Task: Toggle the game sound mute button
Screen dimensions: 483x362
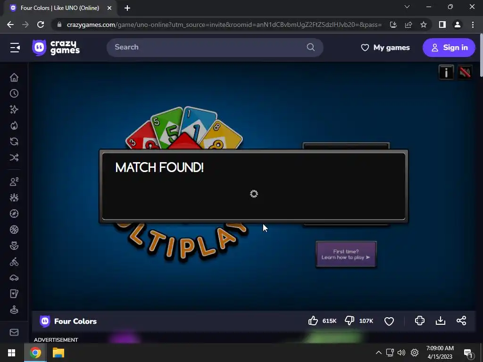Action: (465, 72)
